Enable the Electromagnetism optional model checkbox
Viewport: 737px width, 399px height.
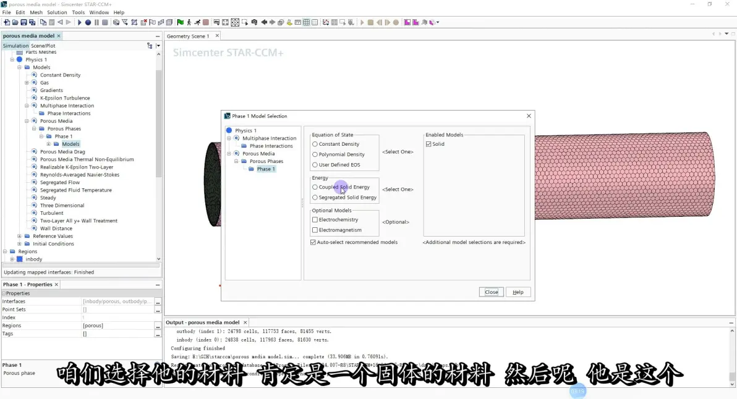pos(315,230)
